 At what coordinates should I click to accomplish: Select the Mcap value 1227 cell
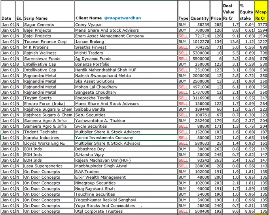[x=261, y=41]
